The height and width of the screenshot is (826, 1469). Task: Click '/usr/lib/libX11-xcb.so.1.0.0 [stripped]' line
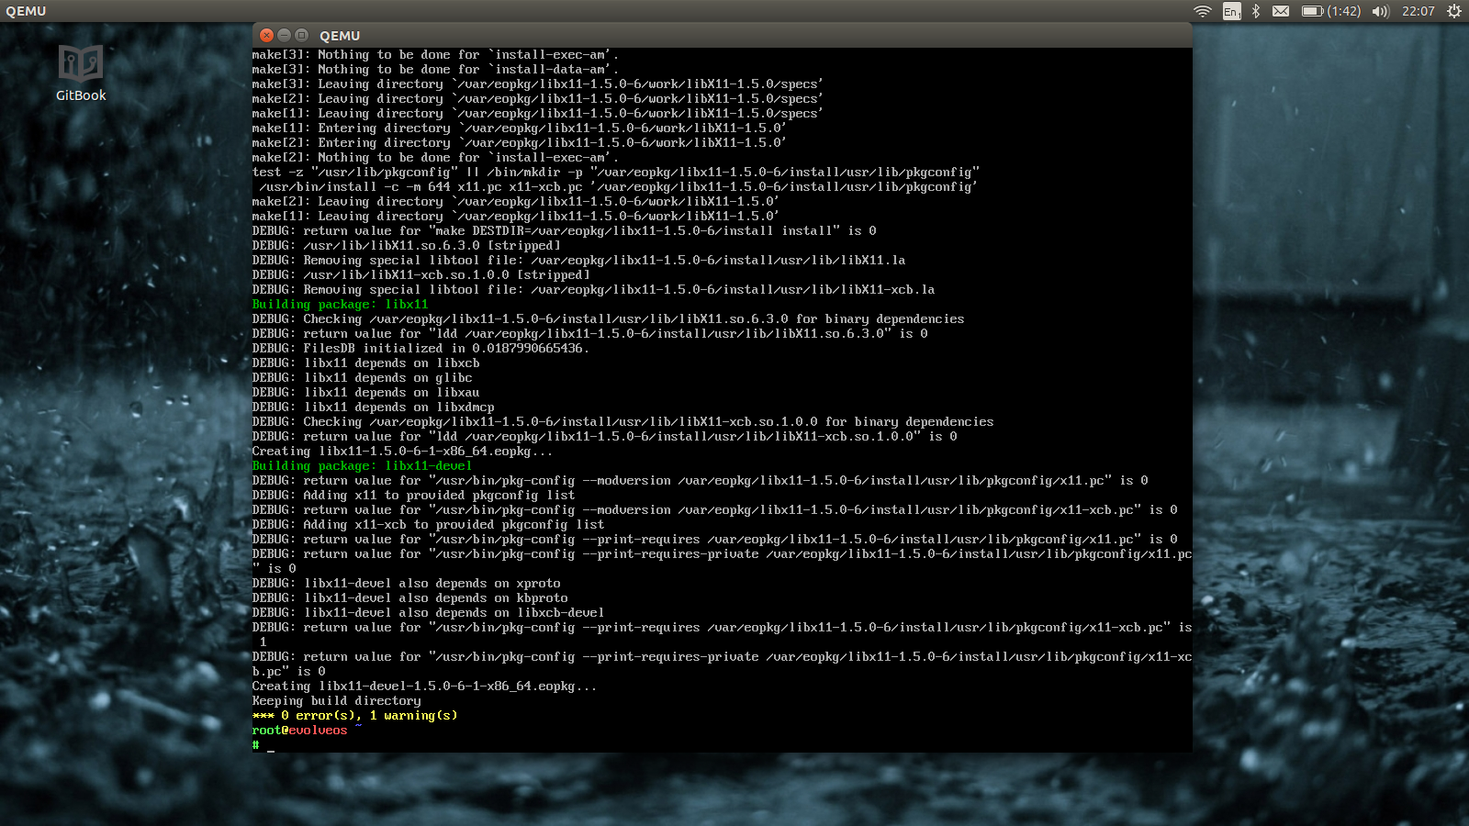(x=421, y=274)
